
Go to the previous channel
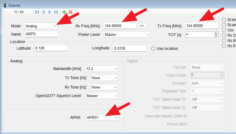click(43, 12)
